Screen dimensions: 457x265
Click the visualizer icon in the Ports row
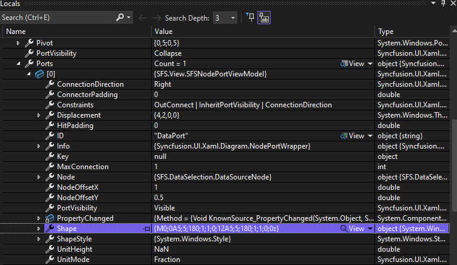344,64
